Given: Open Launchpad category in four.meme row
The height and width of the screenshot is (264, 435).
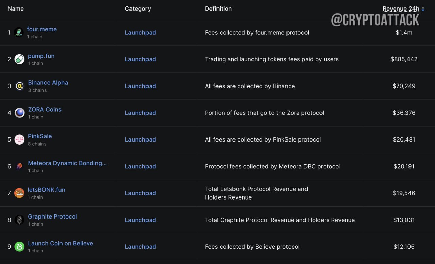Looking at the screenshot, I should pyautogui.click(x=140, y=33).
